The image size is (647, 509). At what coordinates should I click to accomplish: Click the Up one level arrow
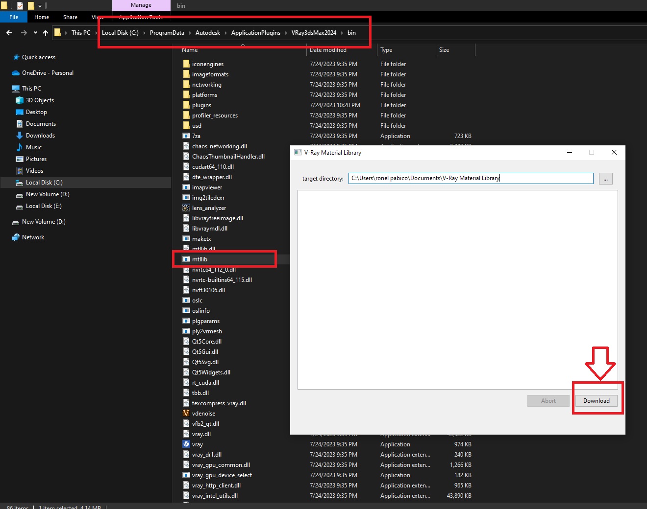click(45, 32)
